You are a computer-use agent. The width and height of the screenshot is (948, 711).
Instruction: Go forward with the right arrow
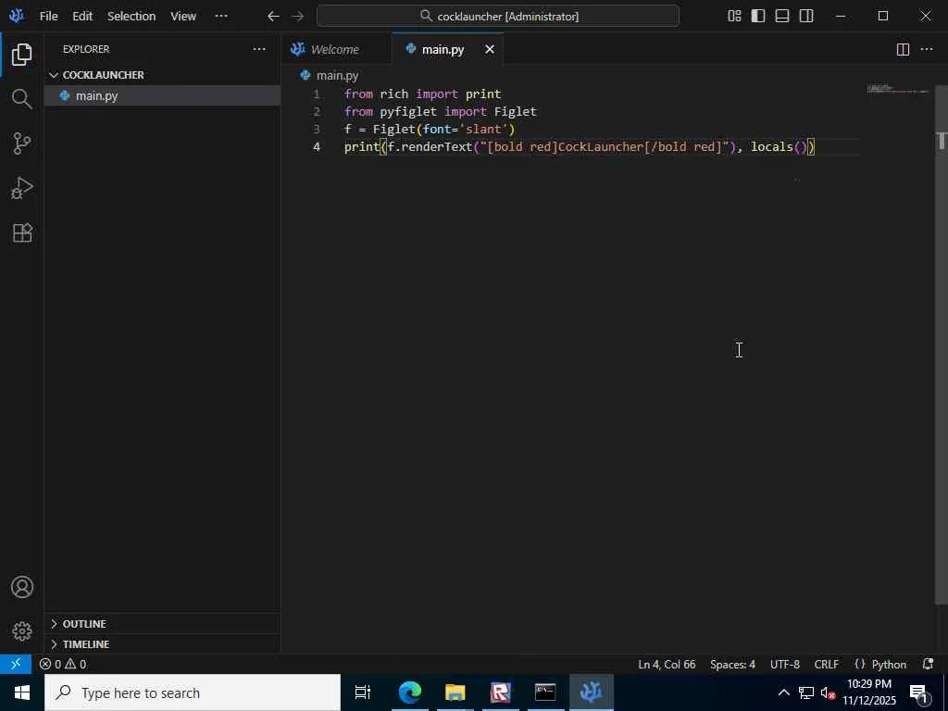pyautogui.click(x=297, y=17)
